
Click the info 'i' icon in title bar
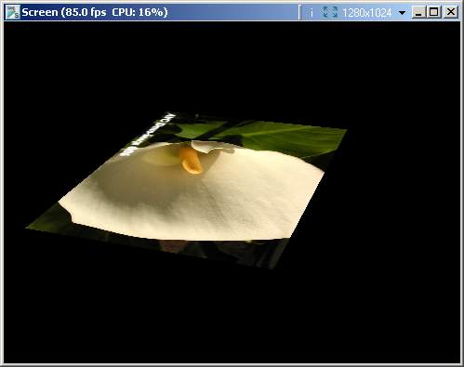312,13
